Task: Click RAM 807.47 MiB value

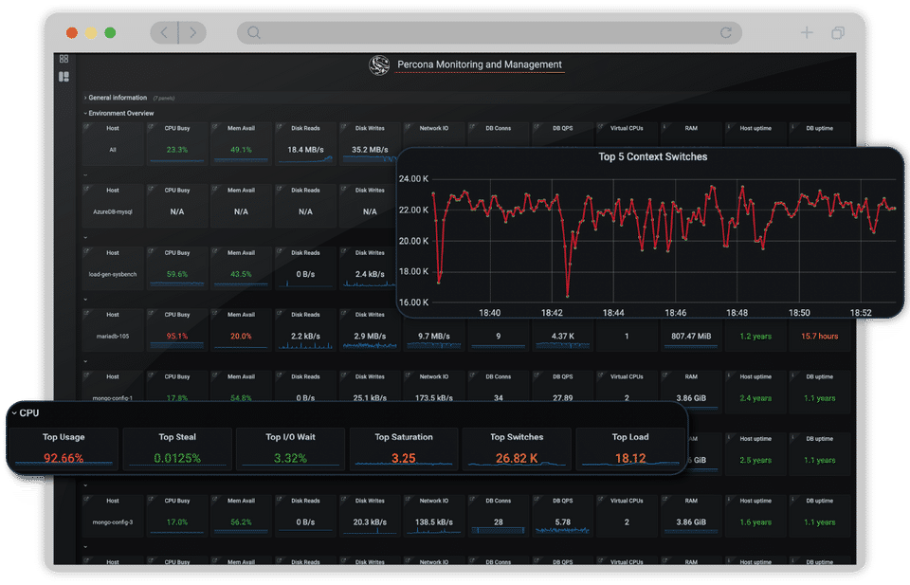Action: pos(691,336)
